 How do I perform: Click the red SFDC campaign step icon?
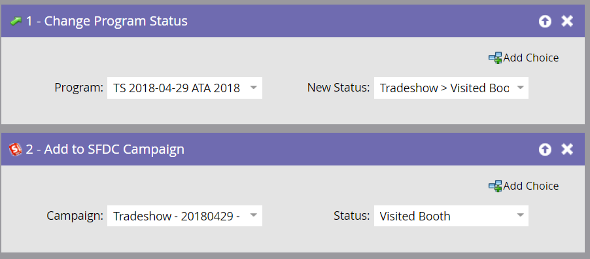(x=16, y=150)
